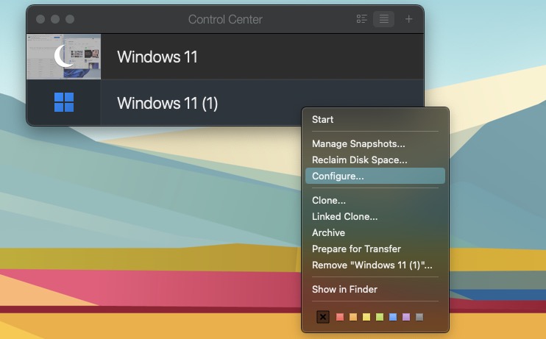Viewport: 546px width, 339px height.
Task: Choose Clone... menu entry
Action: click(x=375, y=201)
